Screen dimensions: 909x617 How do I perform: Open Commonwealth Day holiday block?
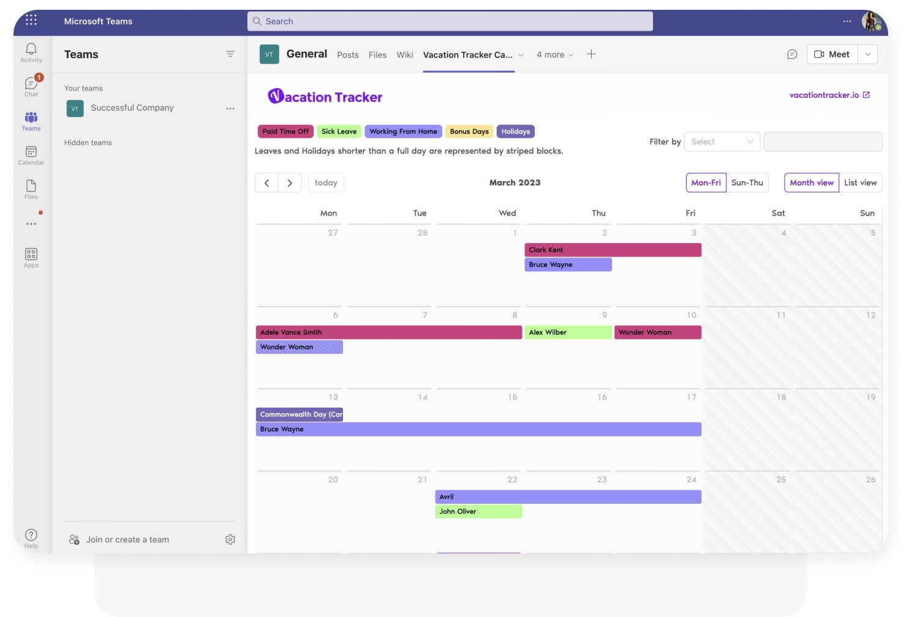(x=300, y=414)
